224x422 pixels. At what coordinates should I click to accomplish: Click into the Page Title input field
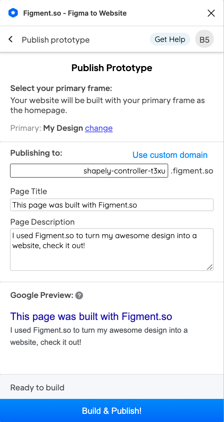[x=112, y=205]
